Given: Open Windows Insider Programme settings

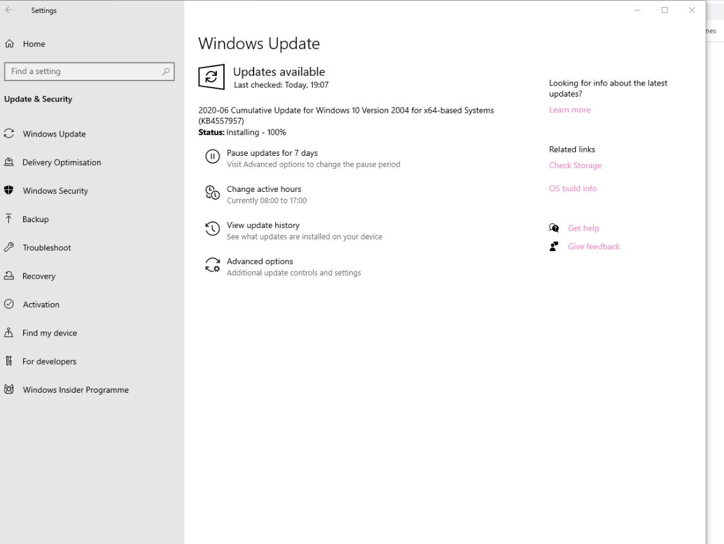Looking at the screenshot, I should coord(76,389).
